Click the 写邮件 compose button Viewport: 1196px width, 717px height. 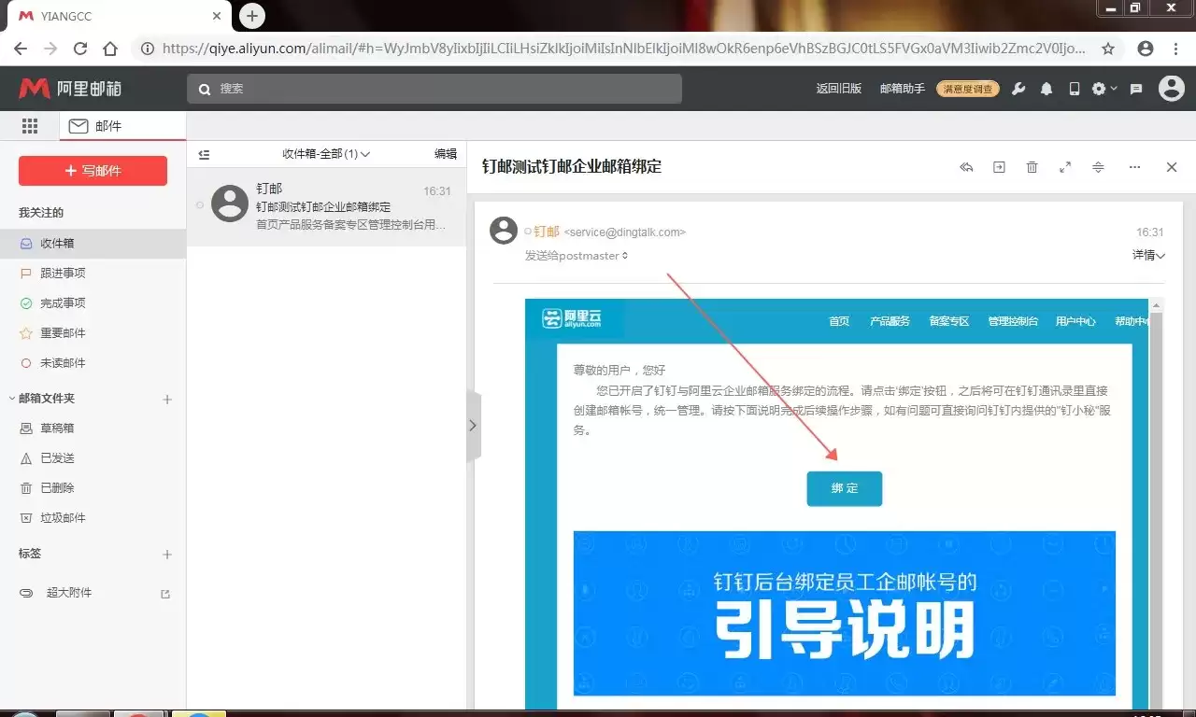tap(93, 171)
